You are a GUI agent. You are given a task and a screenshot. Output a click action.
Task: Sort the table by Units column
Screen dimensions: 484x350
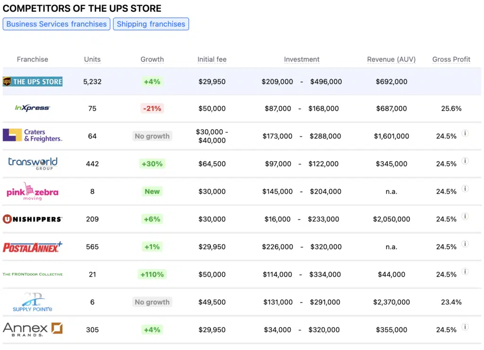tap(92, 59)
